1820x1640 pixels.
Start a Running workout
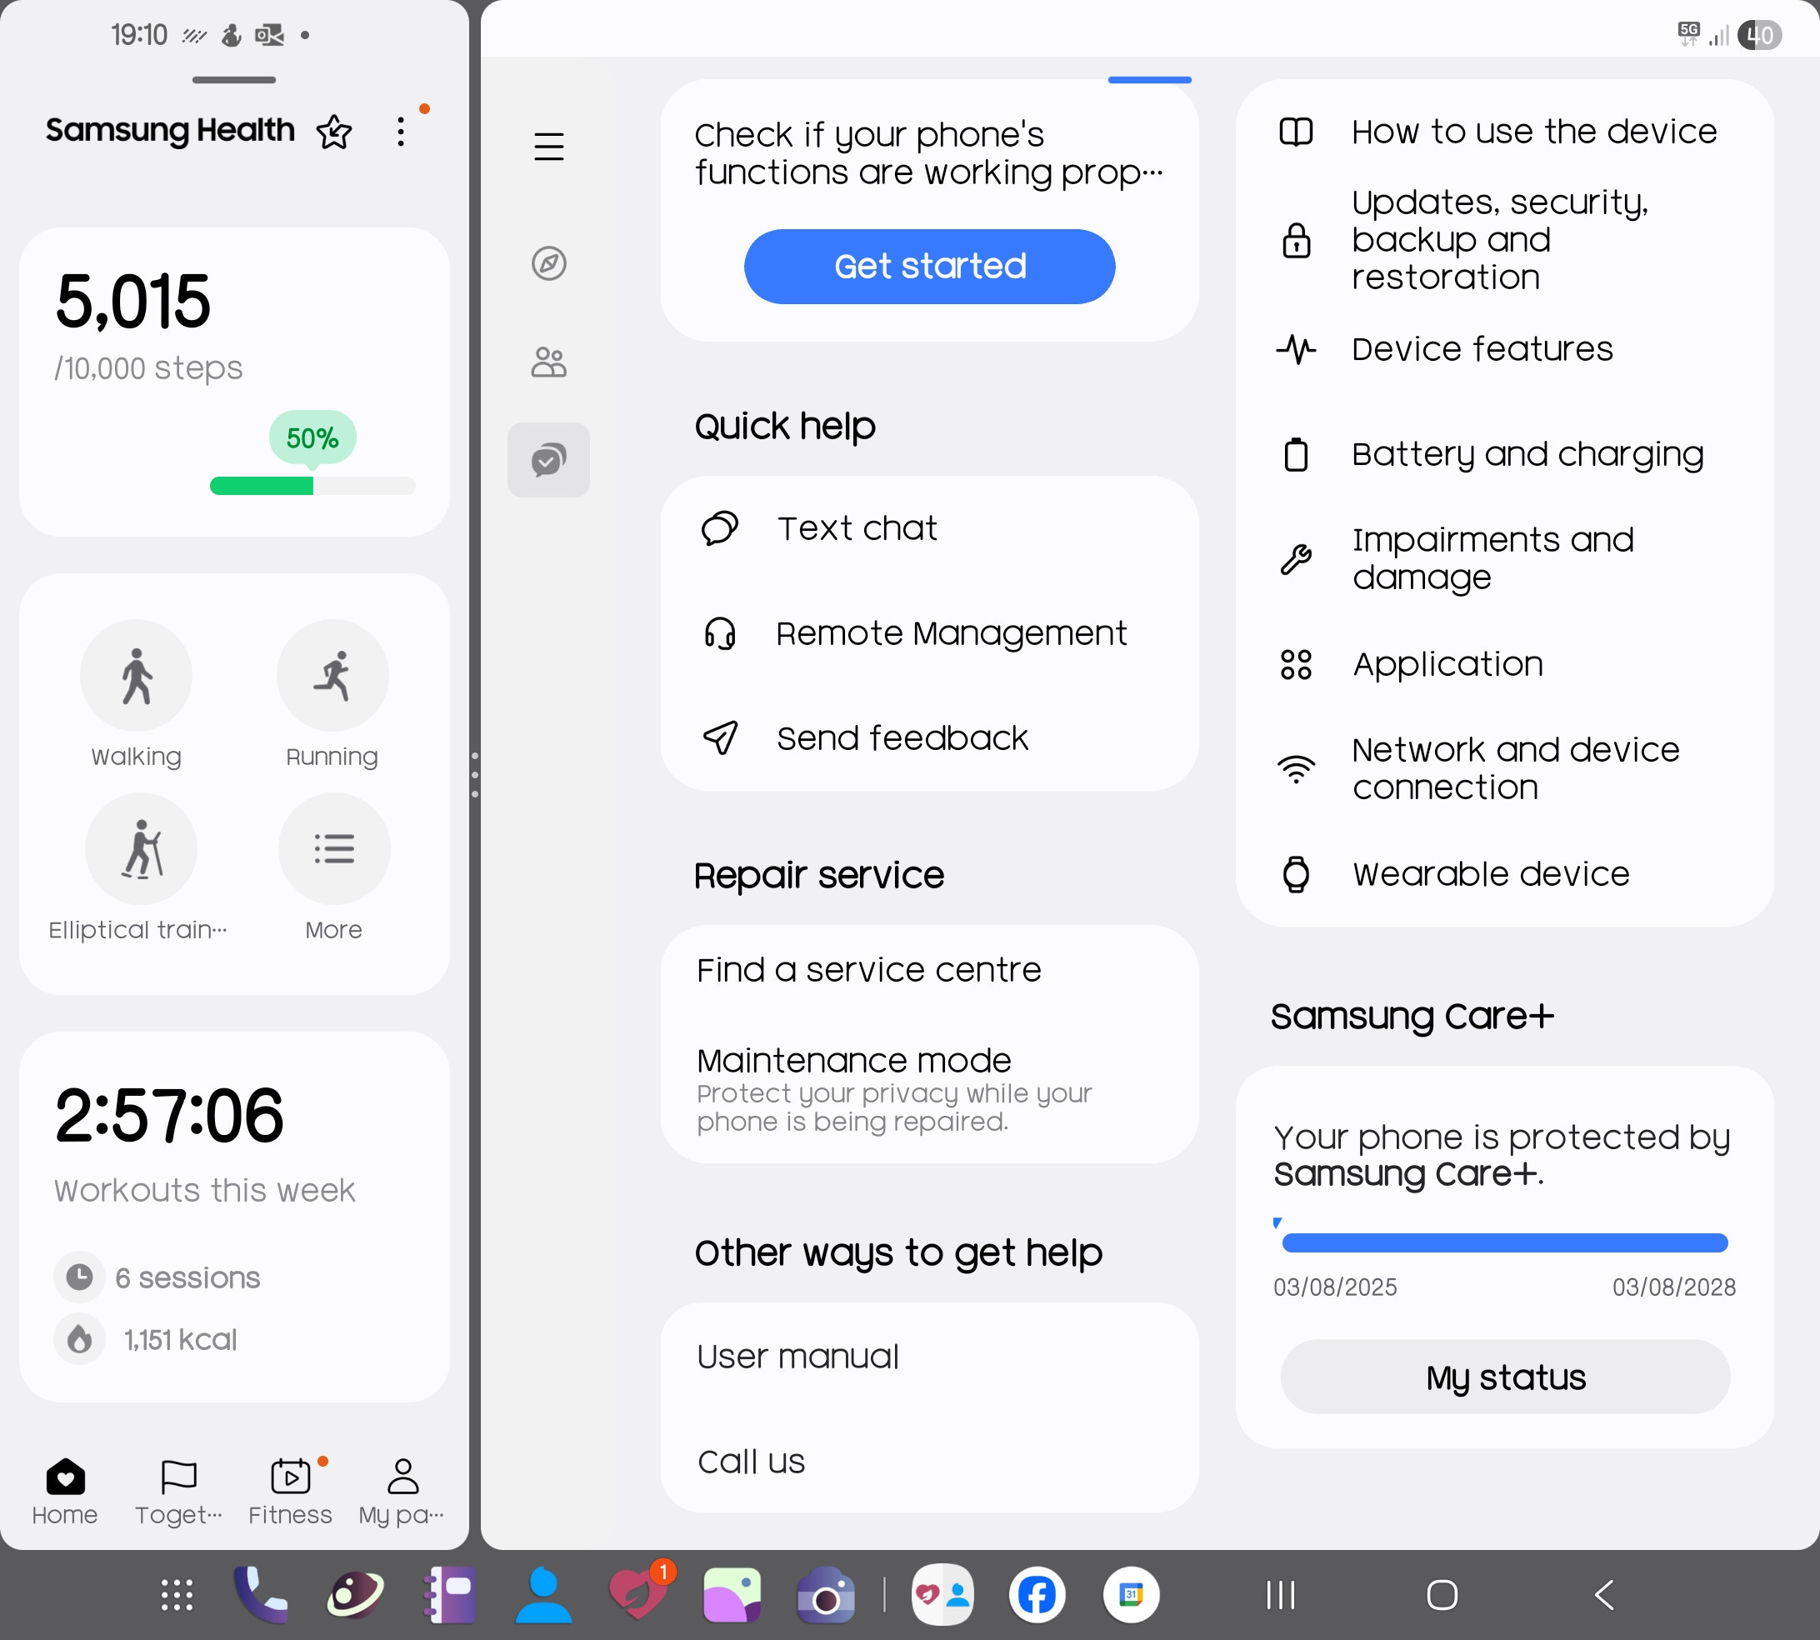332,676
